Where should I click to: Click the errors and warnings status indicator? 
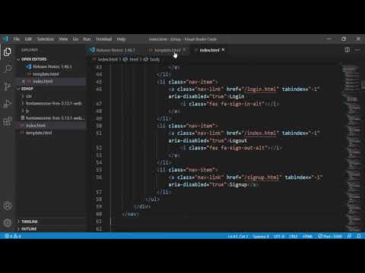(x=13, y=236)
